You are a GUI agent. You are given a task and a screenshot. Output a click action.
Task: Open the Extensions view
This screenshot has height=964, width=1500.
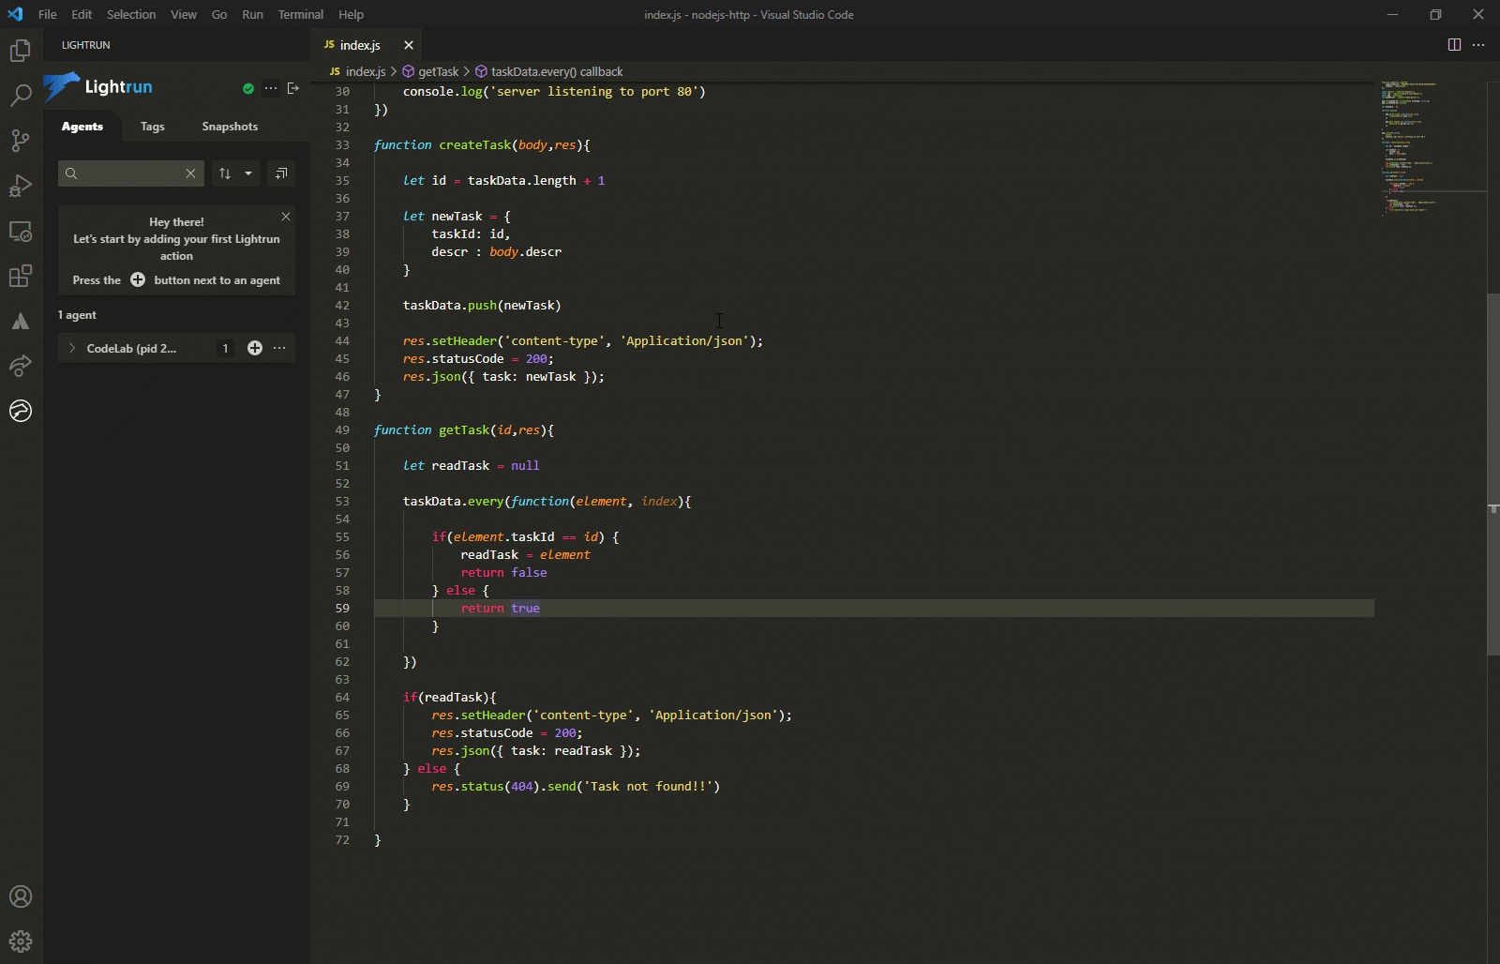point(21,276)
